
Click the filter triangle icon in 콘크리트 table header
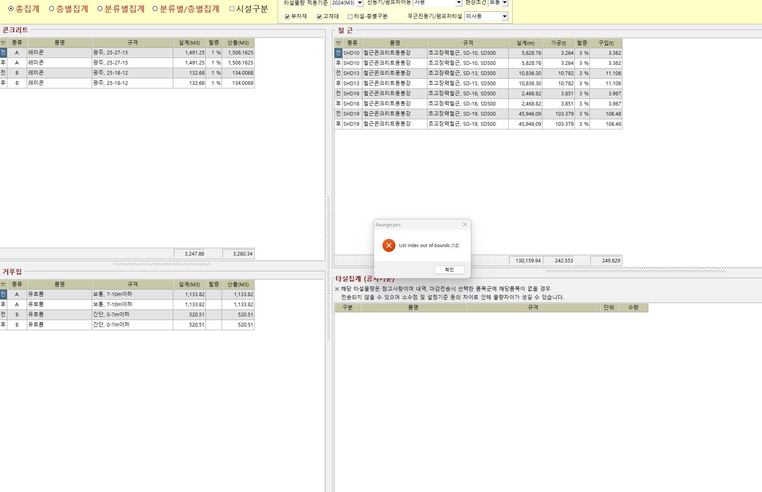[3, 43]
